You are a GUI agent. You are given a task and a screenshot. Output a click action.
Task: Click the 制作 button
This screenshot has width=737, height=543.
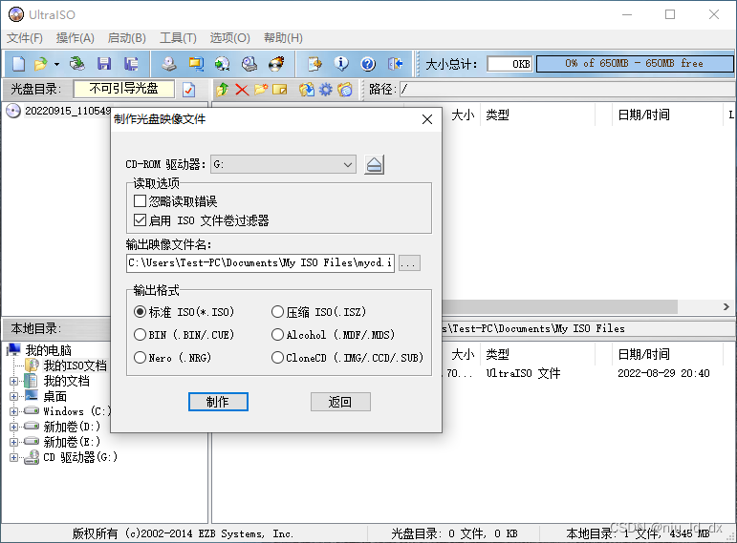[218, 402]
